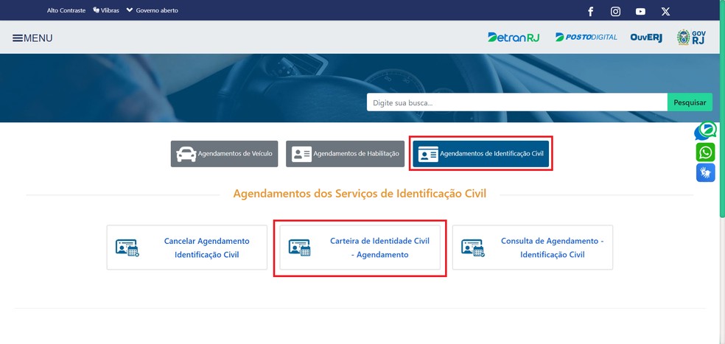725x344 pixels.
Task: Click the Vlibras link text
Action: (x=110, y=10)
